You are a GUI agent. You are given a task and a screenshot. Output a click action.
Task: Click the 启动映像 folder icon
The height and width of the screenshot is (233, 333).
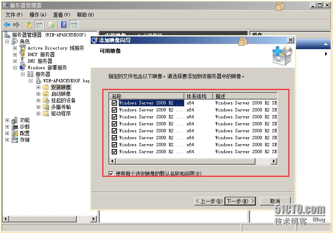pyautogui.click(x=46, y=94)
